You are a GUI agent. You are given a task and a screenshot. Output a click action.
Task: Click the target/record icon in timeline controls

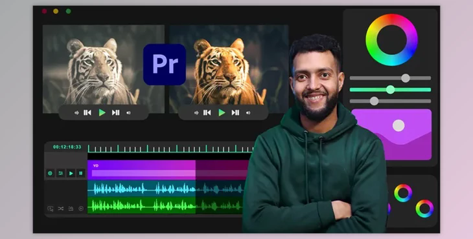50,173
